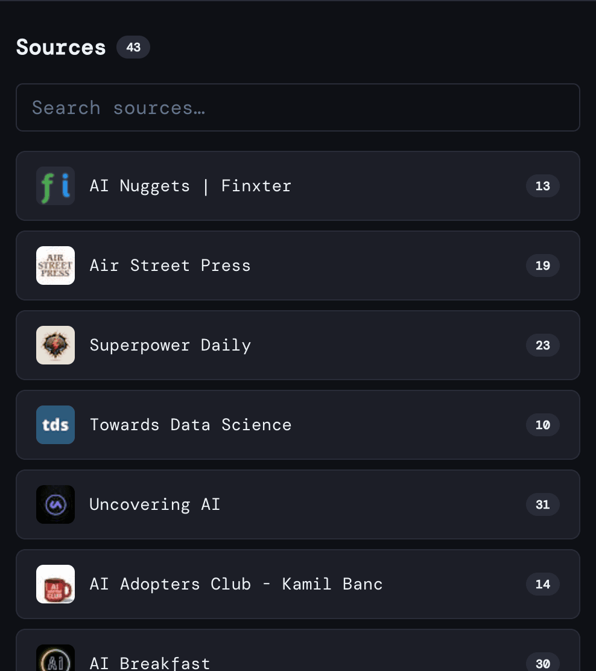Click the 13 count badge for Finxter

(542, 186)
